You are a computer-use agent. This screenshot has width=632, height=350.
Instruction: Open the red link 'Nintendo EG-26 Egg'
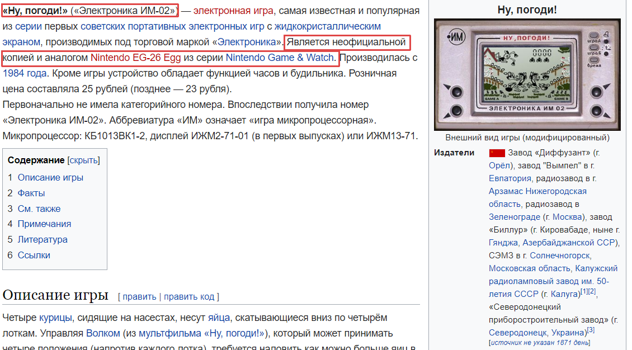point(135,58)
